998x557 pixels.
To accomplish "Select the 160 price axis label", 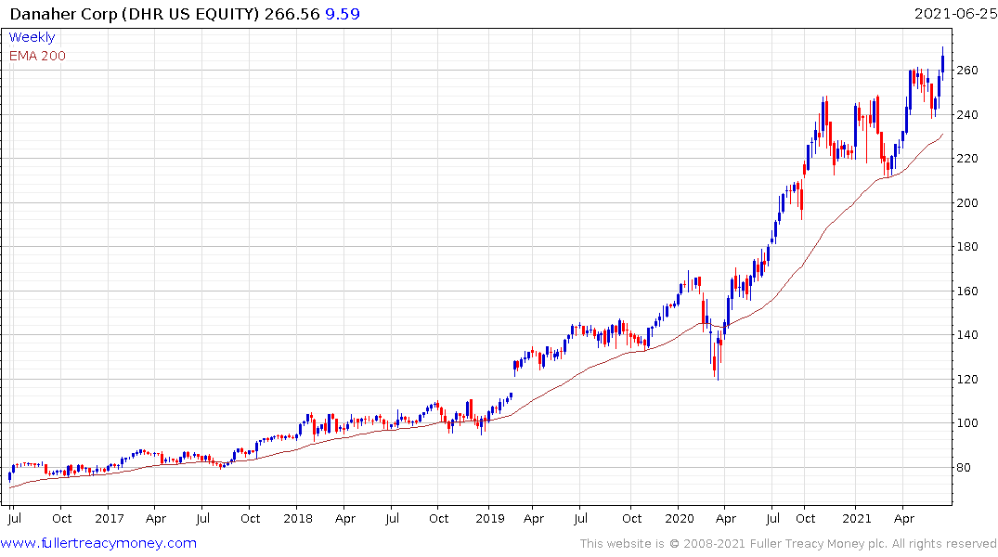I will pos(967,291).
